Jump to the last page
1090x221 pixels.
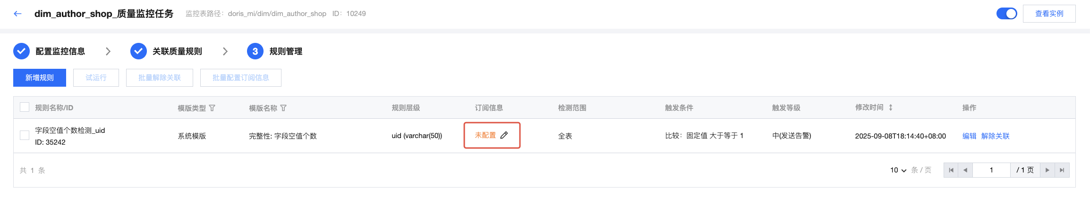[x=1062, y=170]
